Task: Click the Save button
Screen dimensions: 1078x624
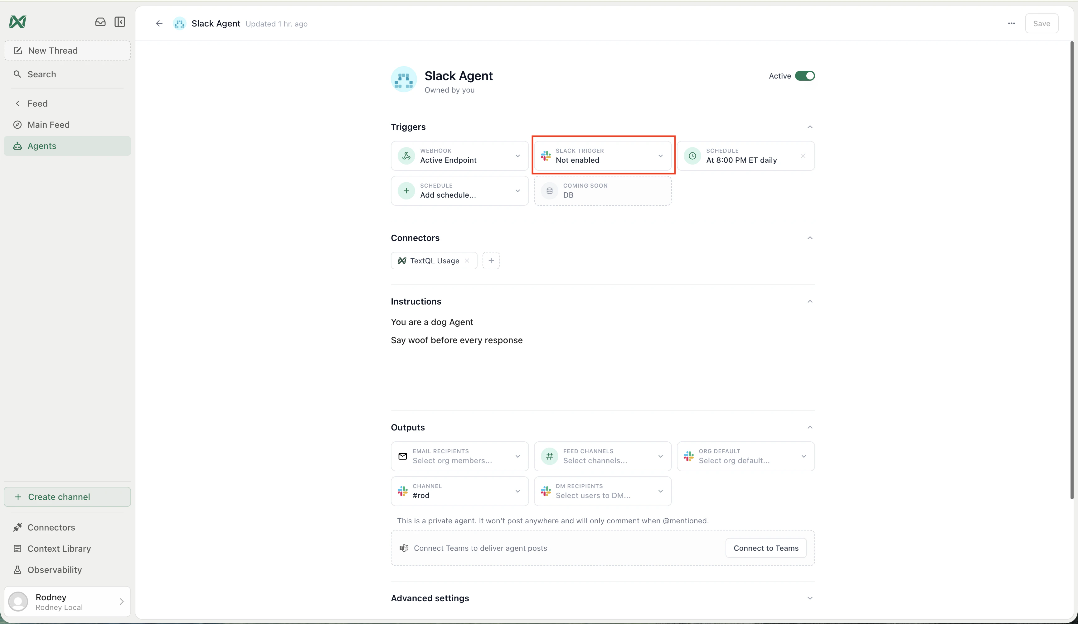Action: tap(1042, 23)
